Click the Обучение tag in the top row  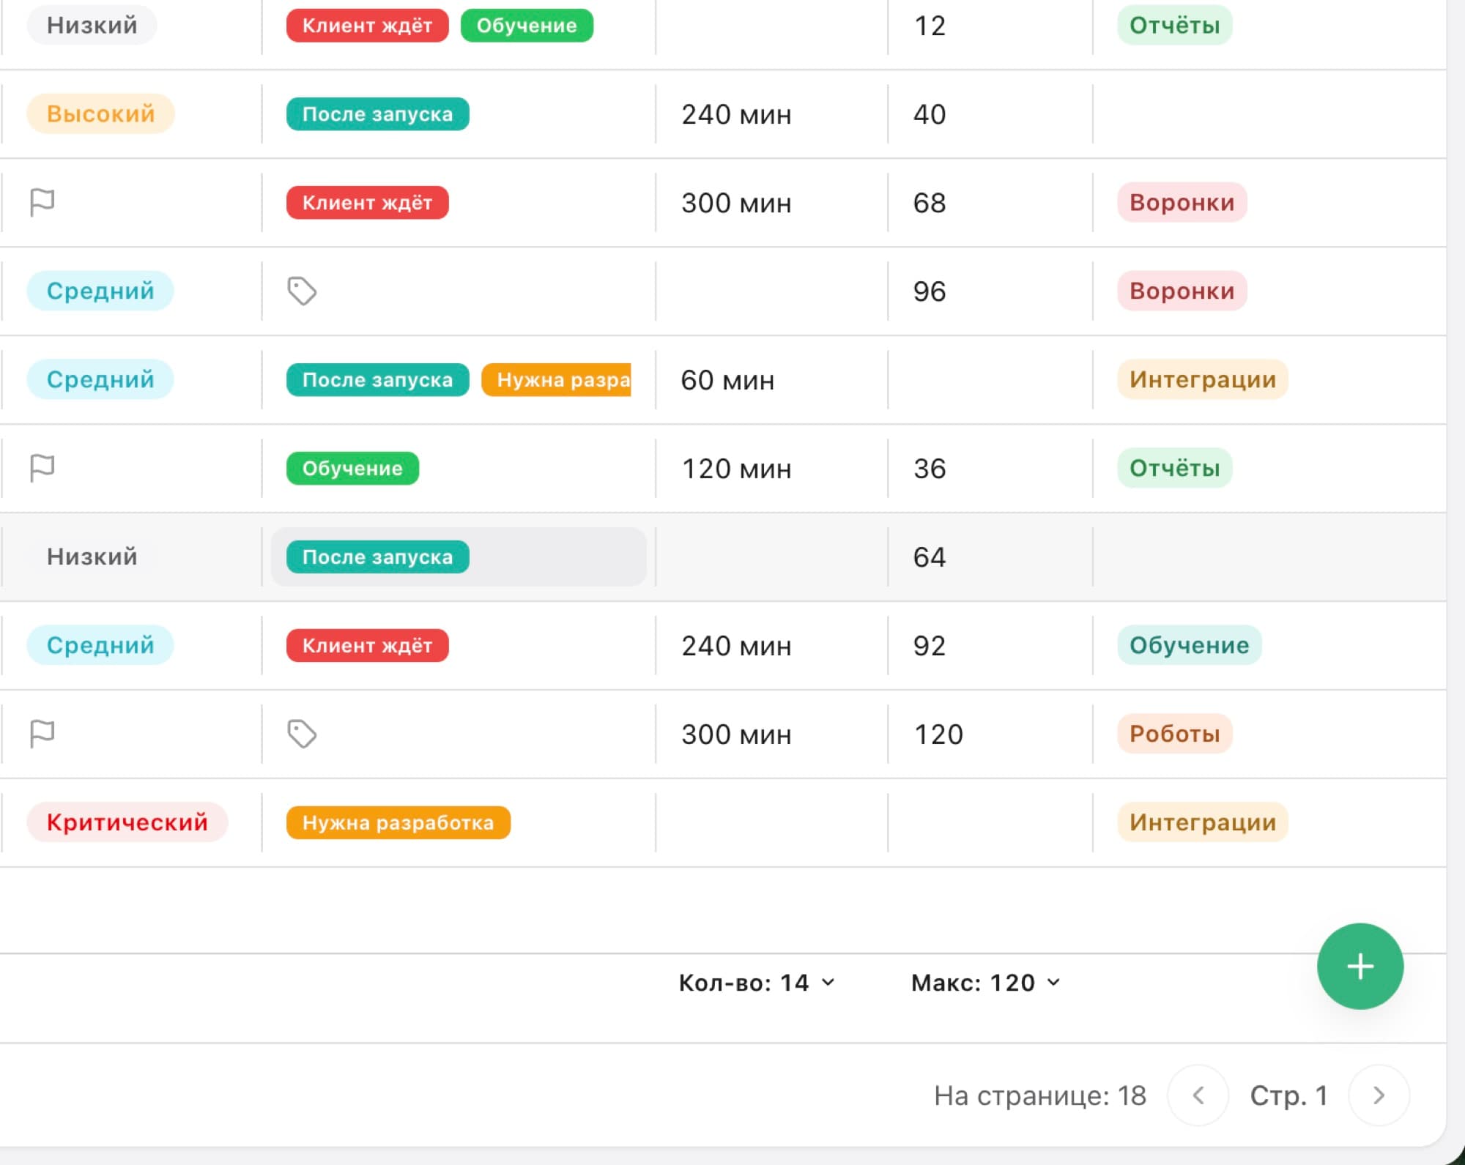[x=527, y=26]
